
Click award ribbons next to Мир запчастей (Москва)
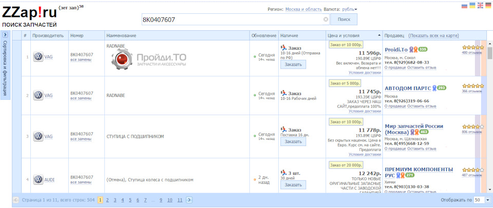415,132
